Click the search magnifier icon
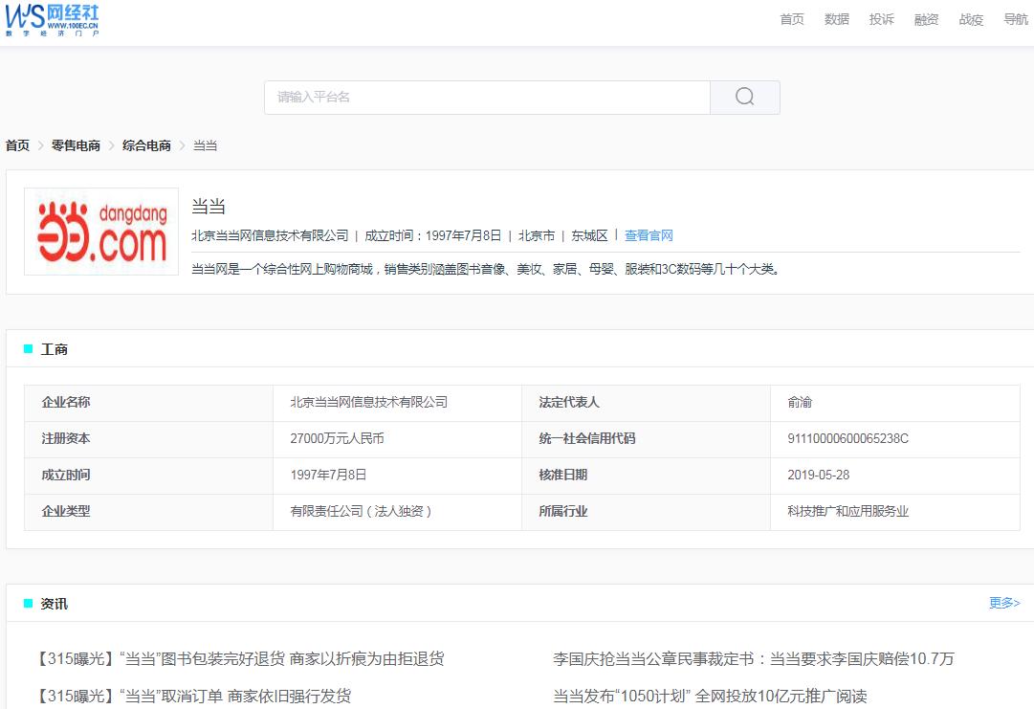This screenshot has width=1034, height=709. (x=744, y=97)
